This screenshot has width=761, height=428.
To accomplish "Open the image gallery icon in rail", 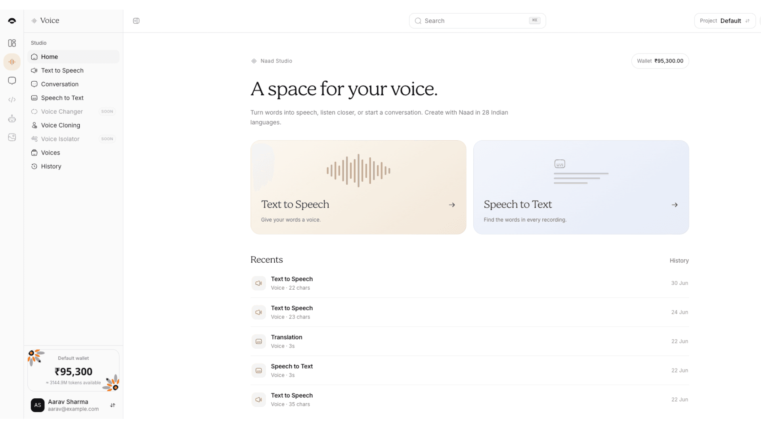I will [12, 137].
